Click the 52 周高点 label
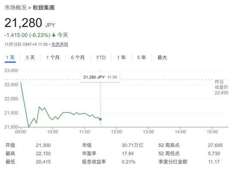The width and height of the screenshot is (237, 170). pyautogui.click(x=169, y=145)
